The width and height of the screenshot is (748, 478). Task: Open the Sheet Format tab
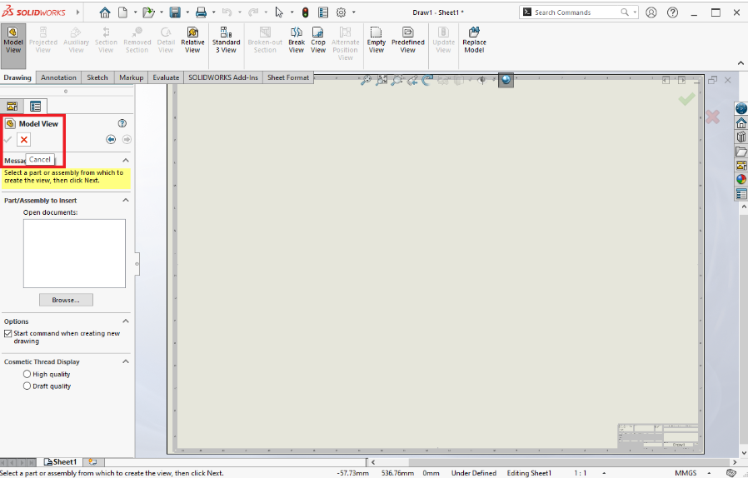[288, 77]
